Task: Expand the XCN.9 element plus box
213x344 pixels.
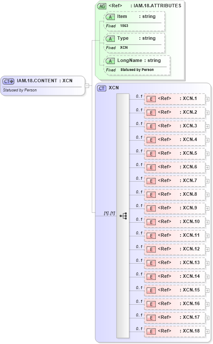Action: click(x=207, y=209)
